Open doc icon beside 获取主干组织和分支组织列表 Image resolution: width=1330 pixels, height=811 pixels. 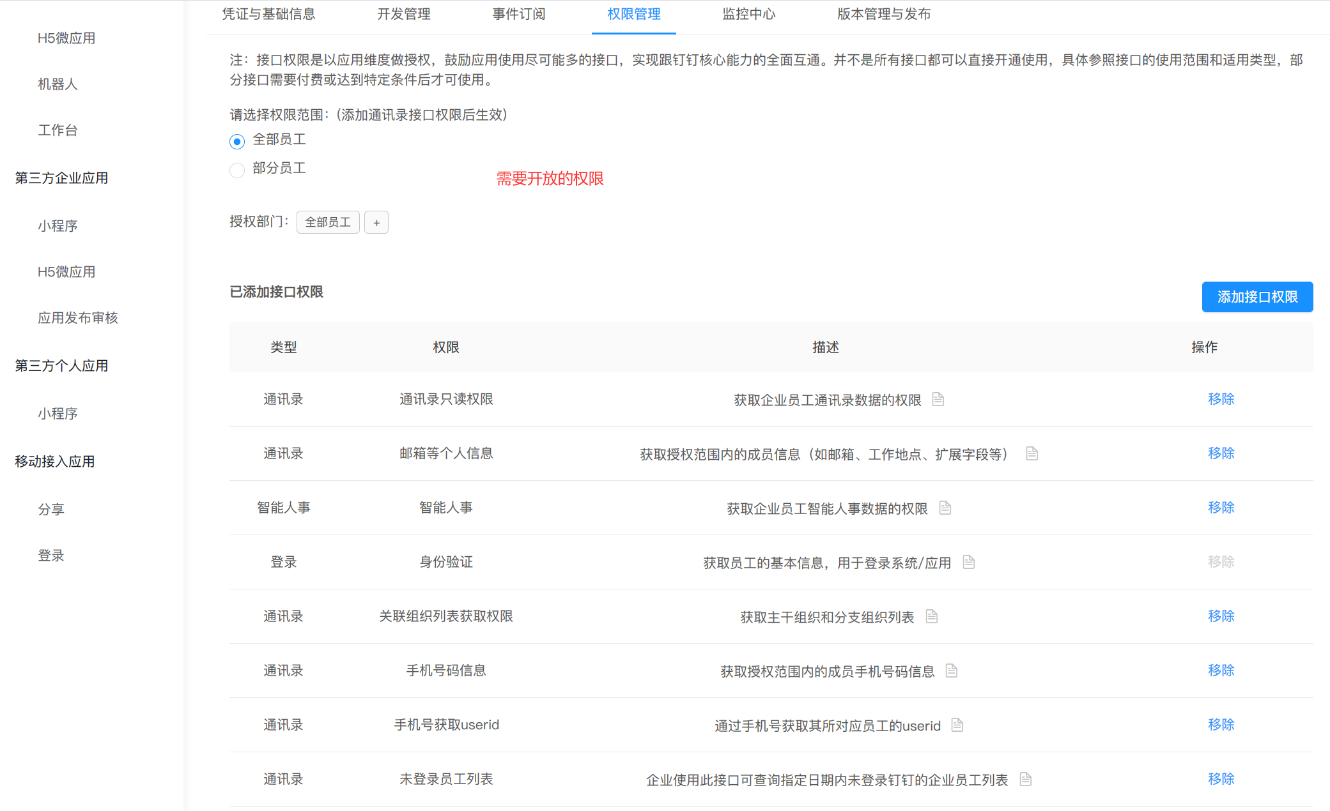(931, 616)
